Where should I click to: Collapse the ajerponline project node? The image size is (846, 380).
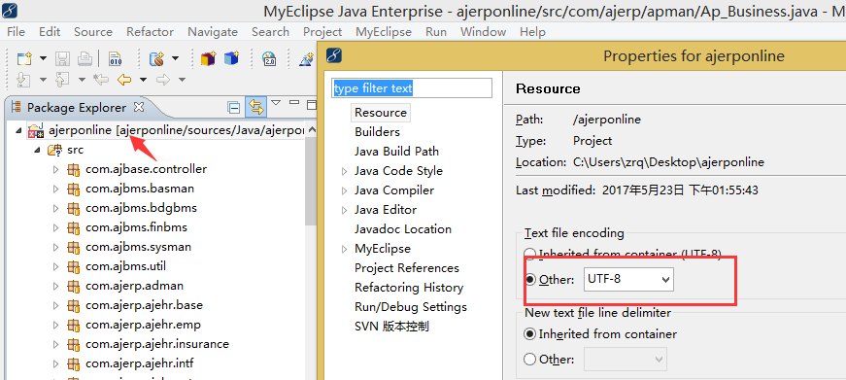click(19, 131)
